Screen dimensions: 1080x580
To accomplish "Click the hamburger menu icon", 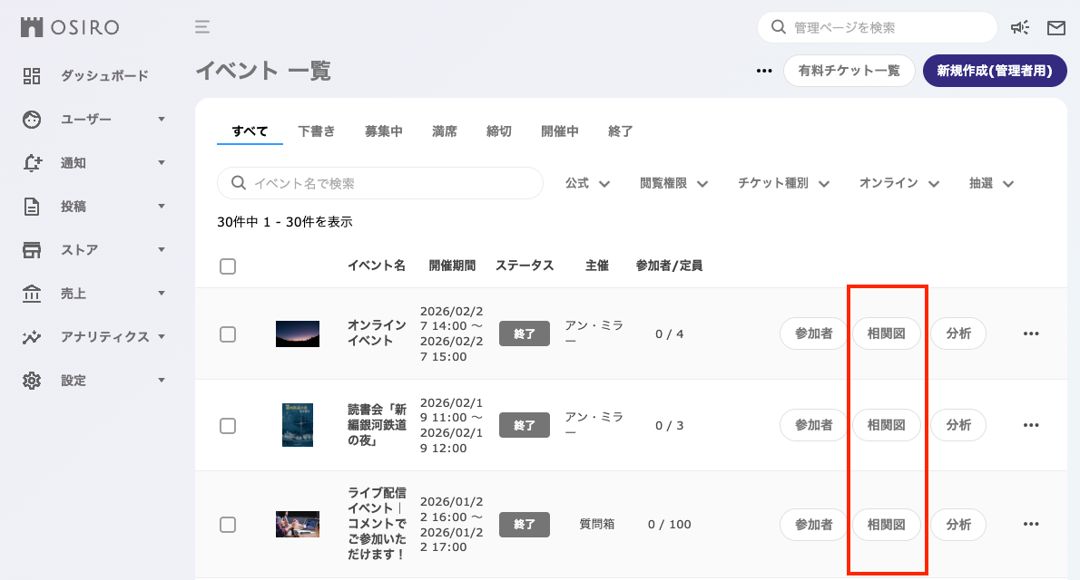I will click(201, 27).
